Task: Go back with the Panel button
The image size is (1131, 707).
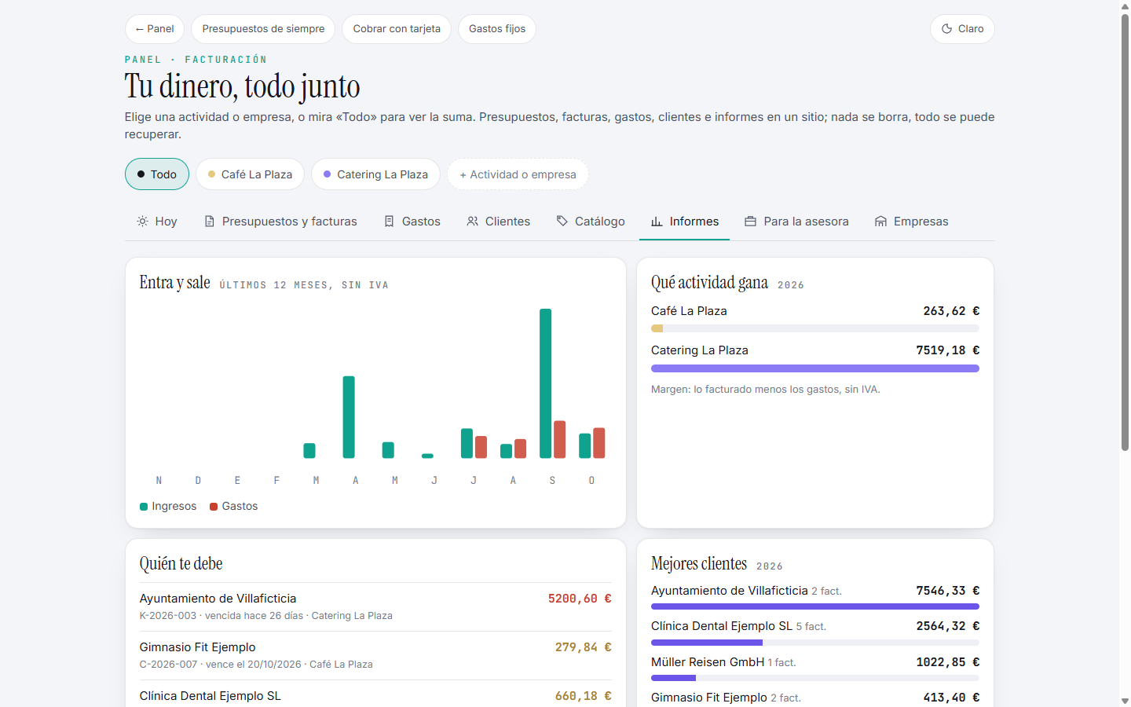Action: pos(155,29)
